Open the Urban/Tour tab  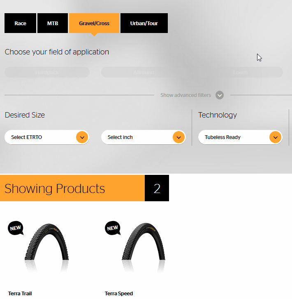click(x=144, y=23)
